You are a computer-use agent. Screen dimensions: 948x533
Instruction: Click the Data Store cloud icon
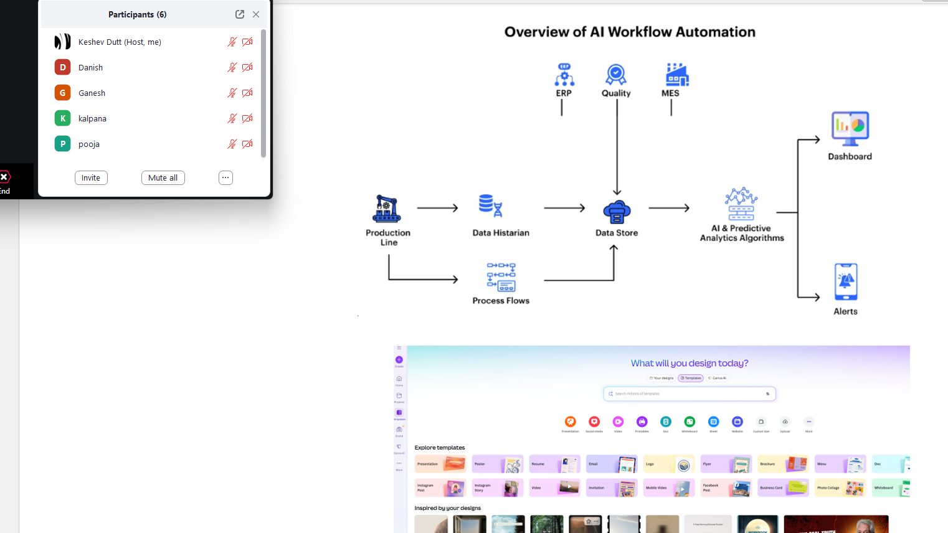[617, 212]
